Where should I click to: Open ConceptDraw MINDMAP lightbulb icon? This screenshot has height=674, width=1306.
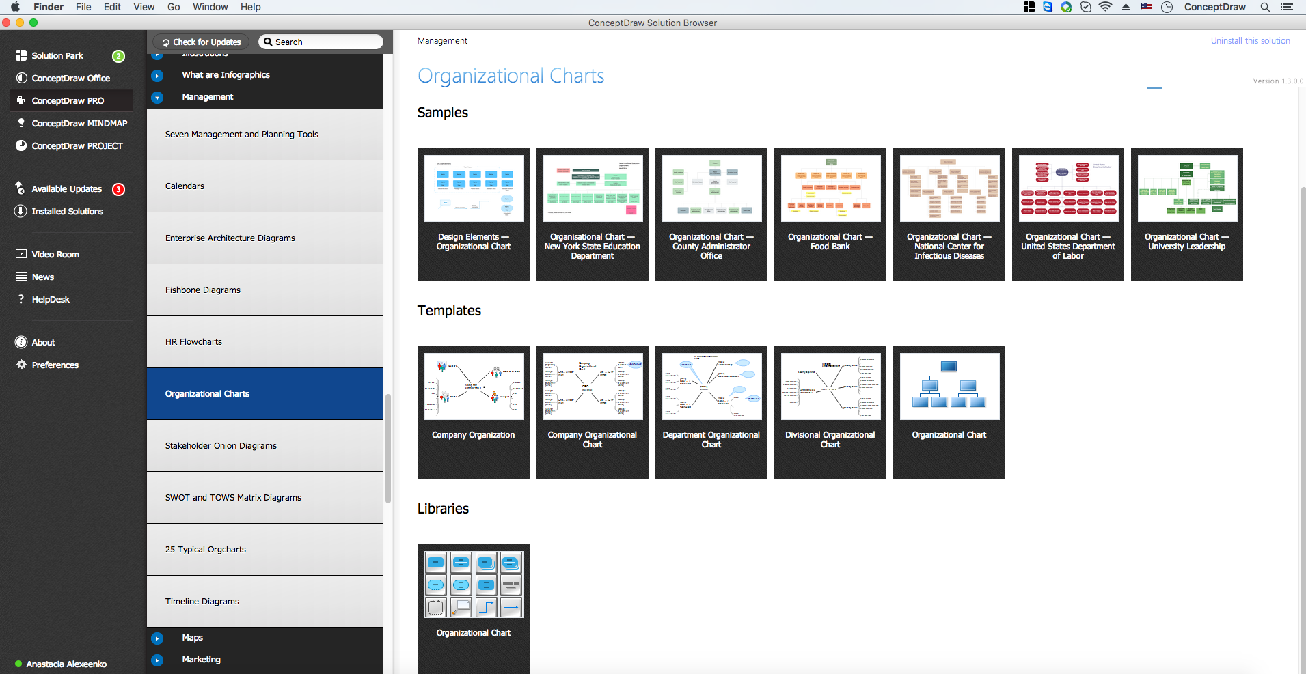[x=21, y=123]
